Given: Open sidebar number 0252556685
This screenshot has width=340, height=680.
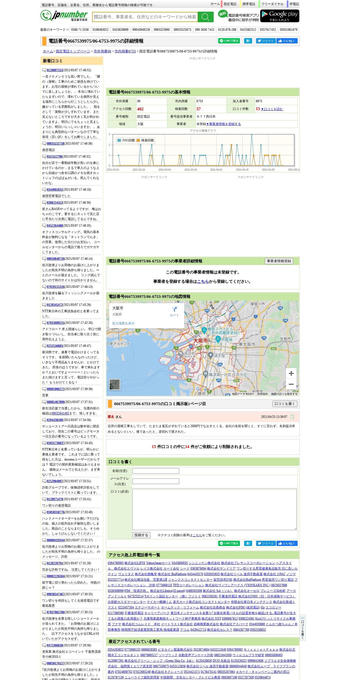Looking at the screenshot, I should [x=55, y=346].
